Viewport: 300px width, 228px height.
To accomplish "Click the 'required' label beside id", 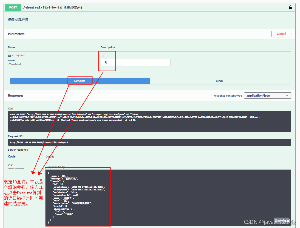I will pos(20,55).
